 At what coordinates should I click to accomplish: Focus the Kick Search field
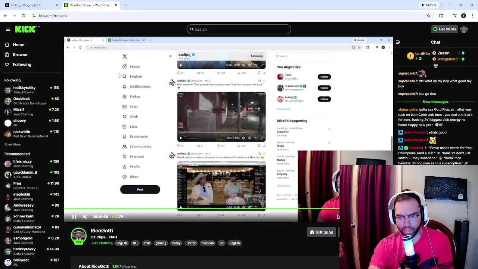pos(239,29)
